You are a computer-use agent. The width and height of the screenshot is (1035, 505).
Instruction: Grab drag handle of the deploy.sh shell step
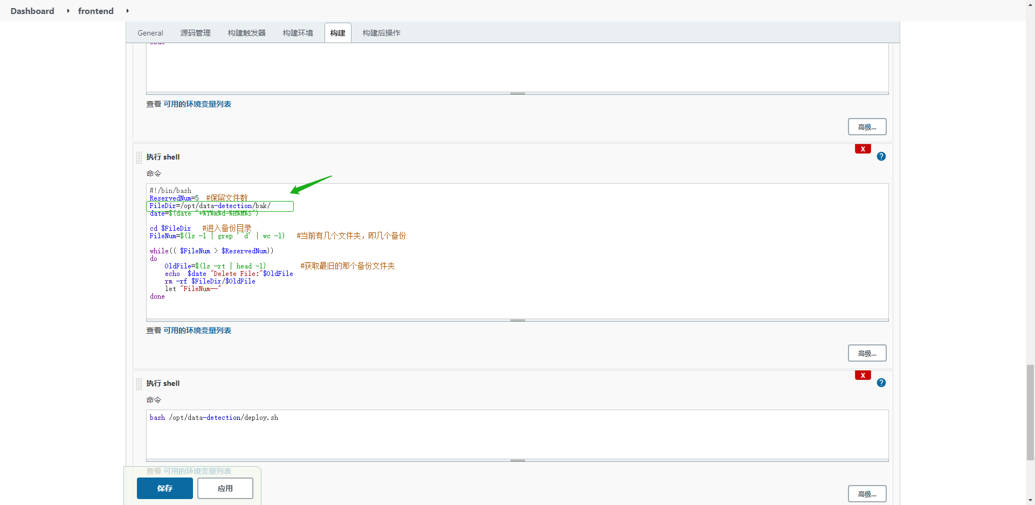click(x=139, y=384)
